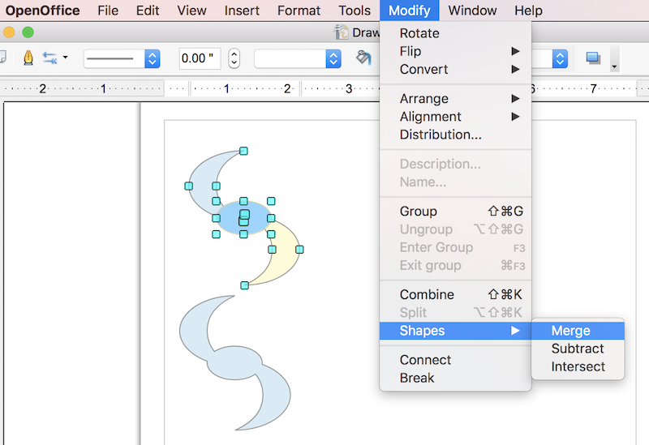Click the handle at the yellow crescent's bottom tip

(245, 285)
